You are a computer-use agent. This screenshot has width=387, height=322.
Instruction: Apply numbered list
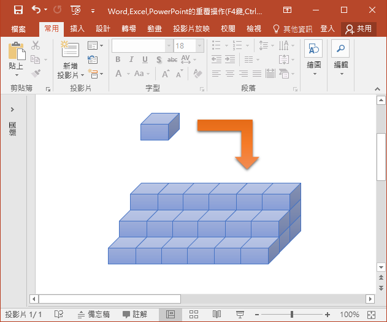click(237, 45)
